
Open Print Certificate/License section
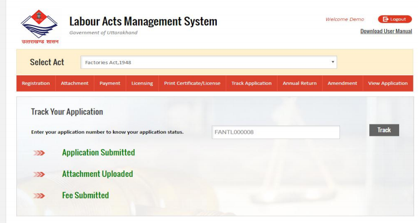[x=192, y=83]
